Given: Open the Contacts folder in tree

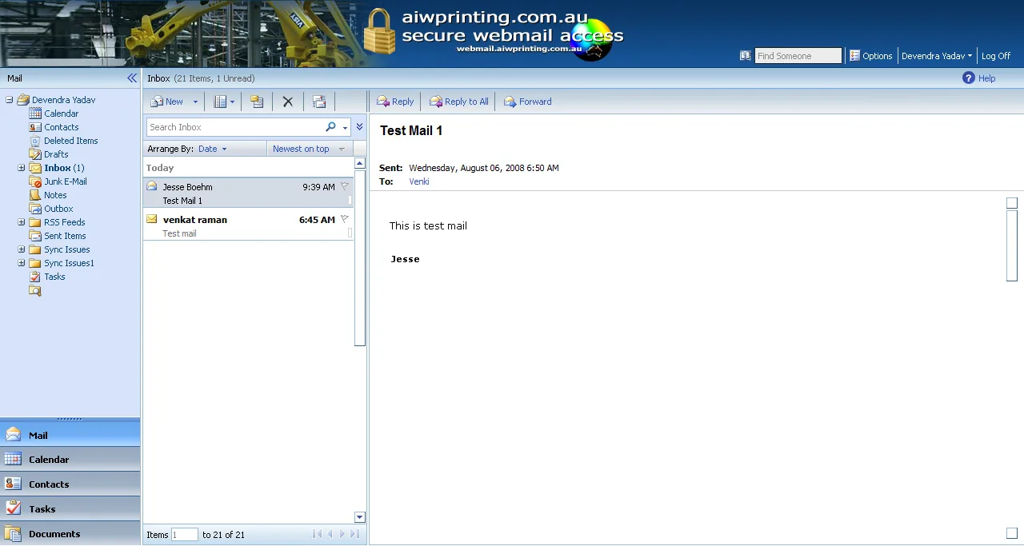Looking at the screenshot, I should click(x=61, y=127).
